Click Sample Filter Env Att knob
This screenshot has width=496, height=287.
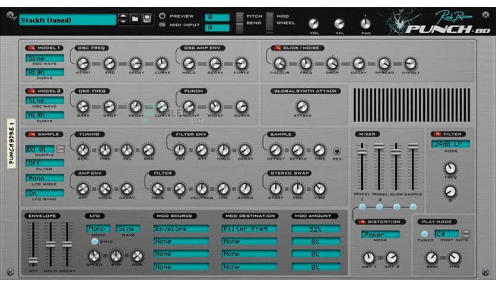pyautogui.click(x=202, y=150)
